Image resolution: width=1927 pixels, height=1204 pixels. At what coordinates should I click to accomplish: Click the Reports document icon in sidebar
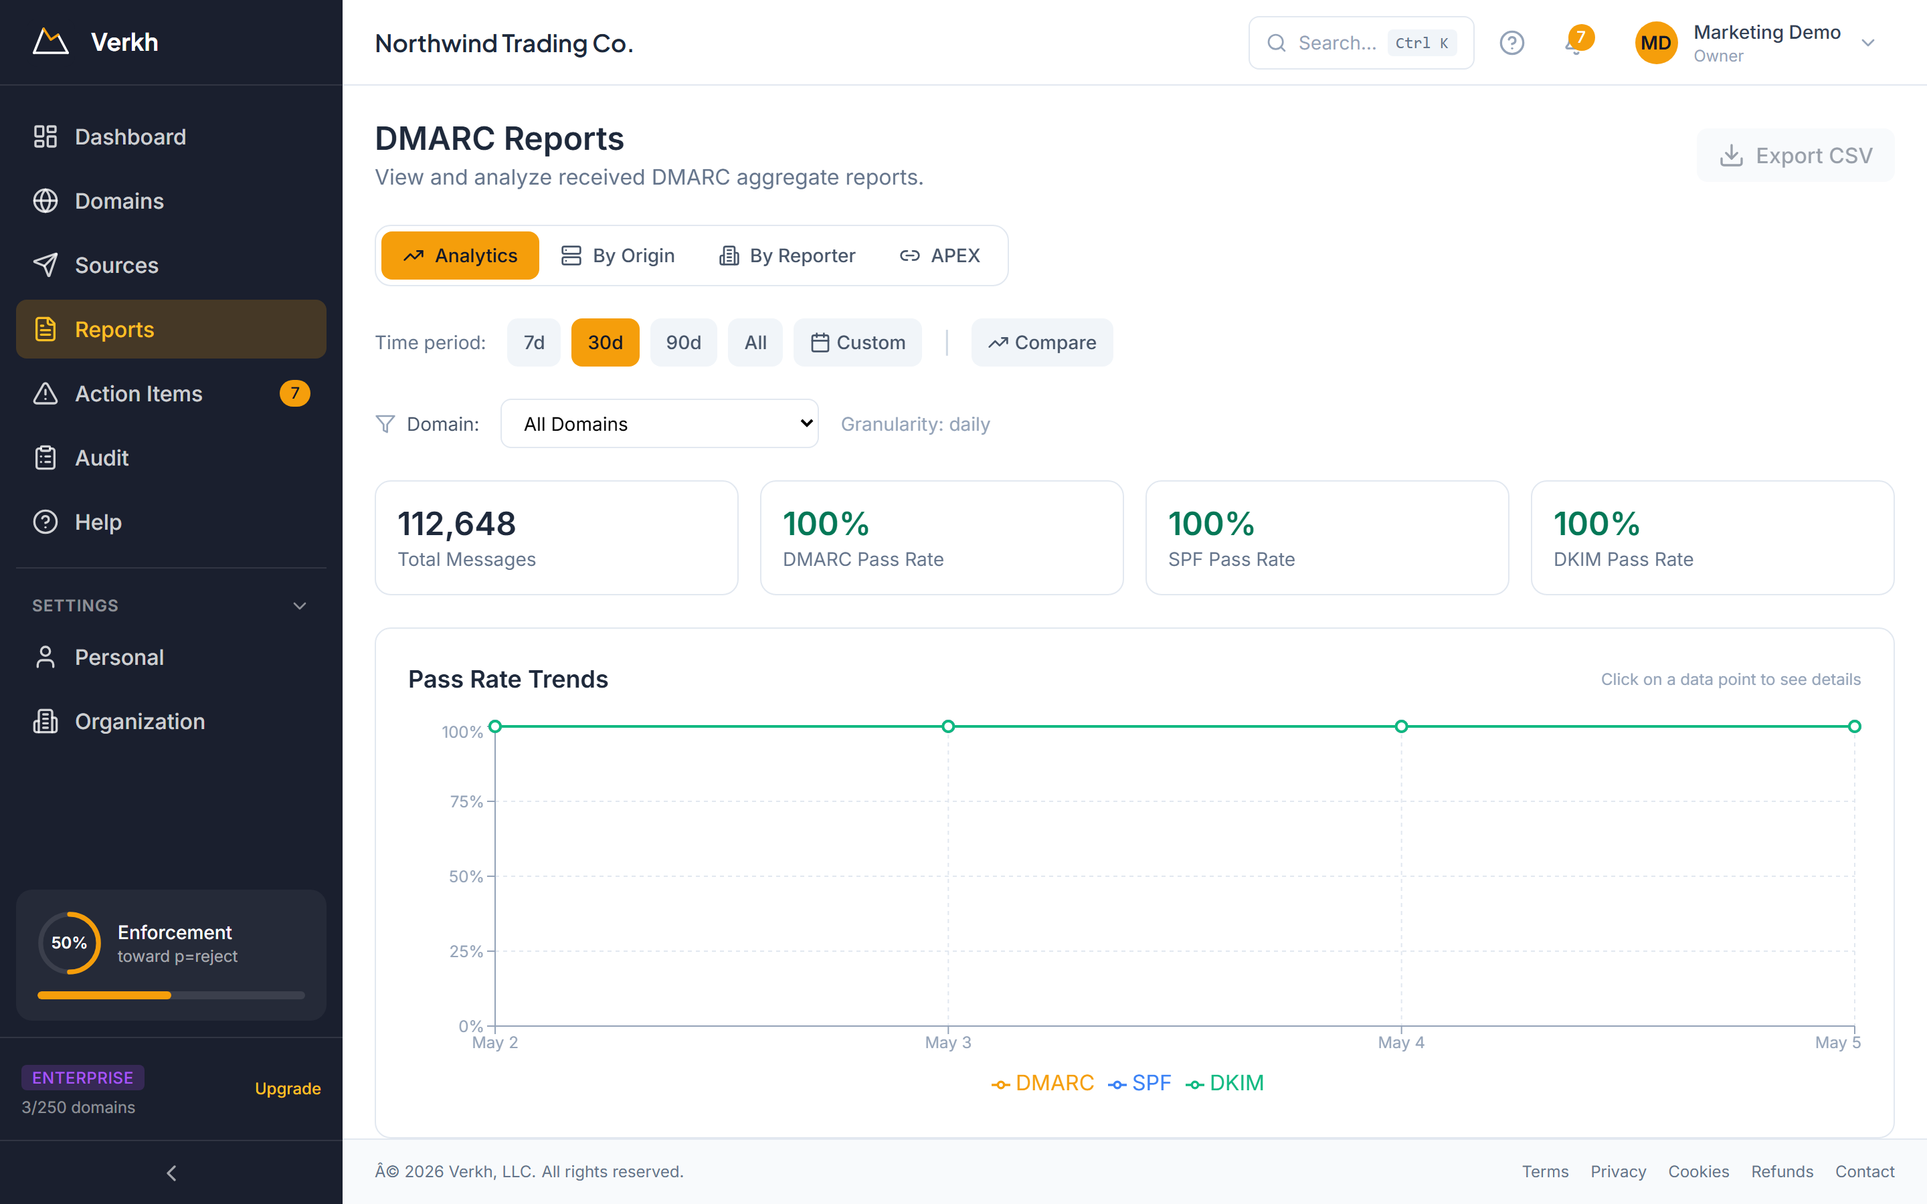[x=45, y=329]
